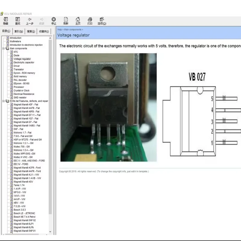The image size is (241, 241).
Task: Open the Driver topic
Action: pyautogui.click(x=17, y=66)
